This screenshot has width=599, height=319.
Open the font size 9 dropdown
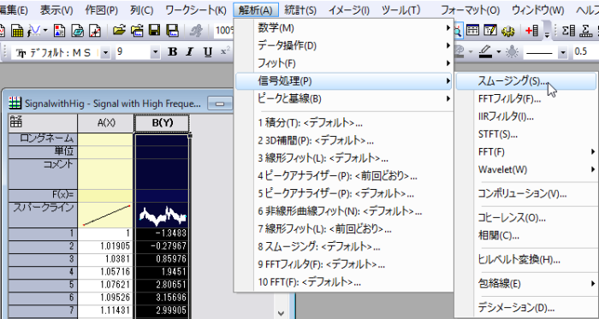point(155,52)
